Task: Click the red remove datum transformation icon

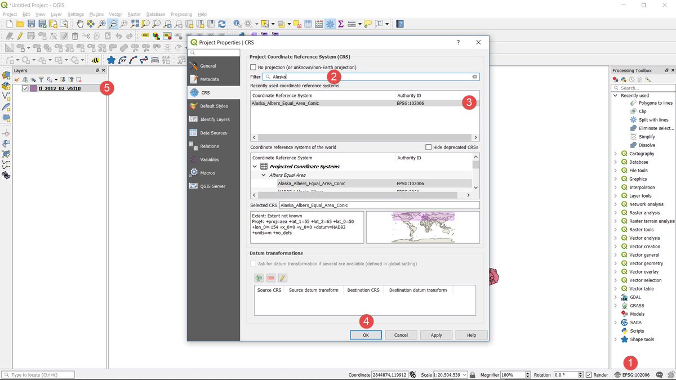Action: tap(271, 278)
